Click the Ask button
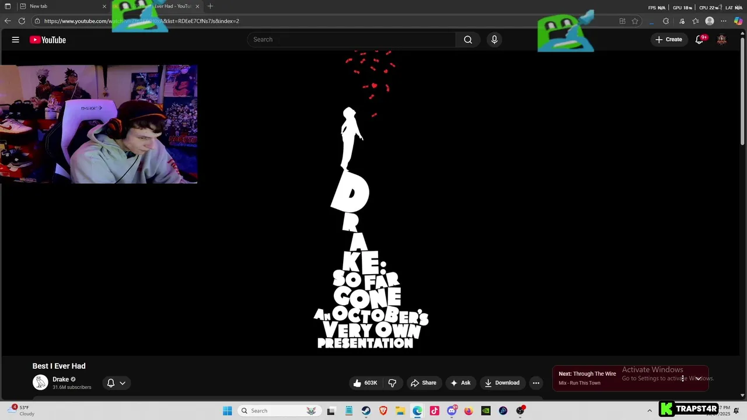This screenshot has height=420, width=747. (x=461, y=383)
